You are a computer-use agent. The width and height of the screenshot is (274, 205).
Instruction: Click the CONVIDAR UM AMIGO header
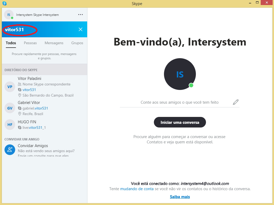click(22, 139)
